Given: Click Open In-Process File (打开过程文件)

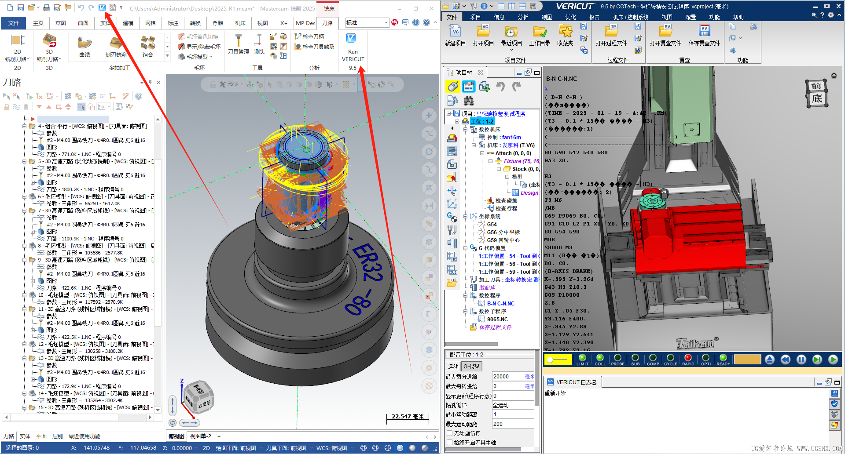Looking at the screenshot, I should (x=611, y=35).
